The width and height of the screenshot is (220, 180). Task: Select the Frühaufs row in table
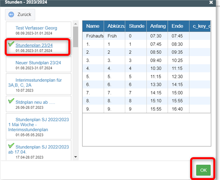(147, 36)
